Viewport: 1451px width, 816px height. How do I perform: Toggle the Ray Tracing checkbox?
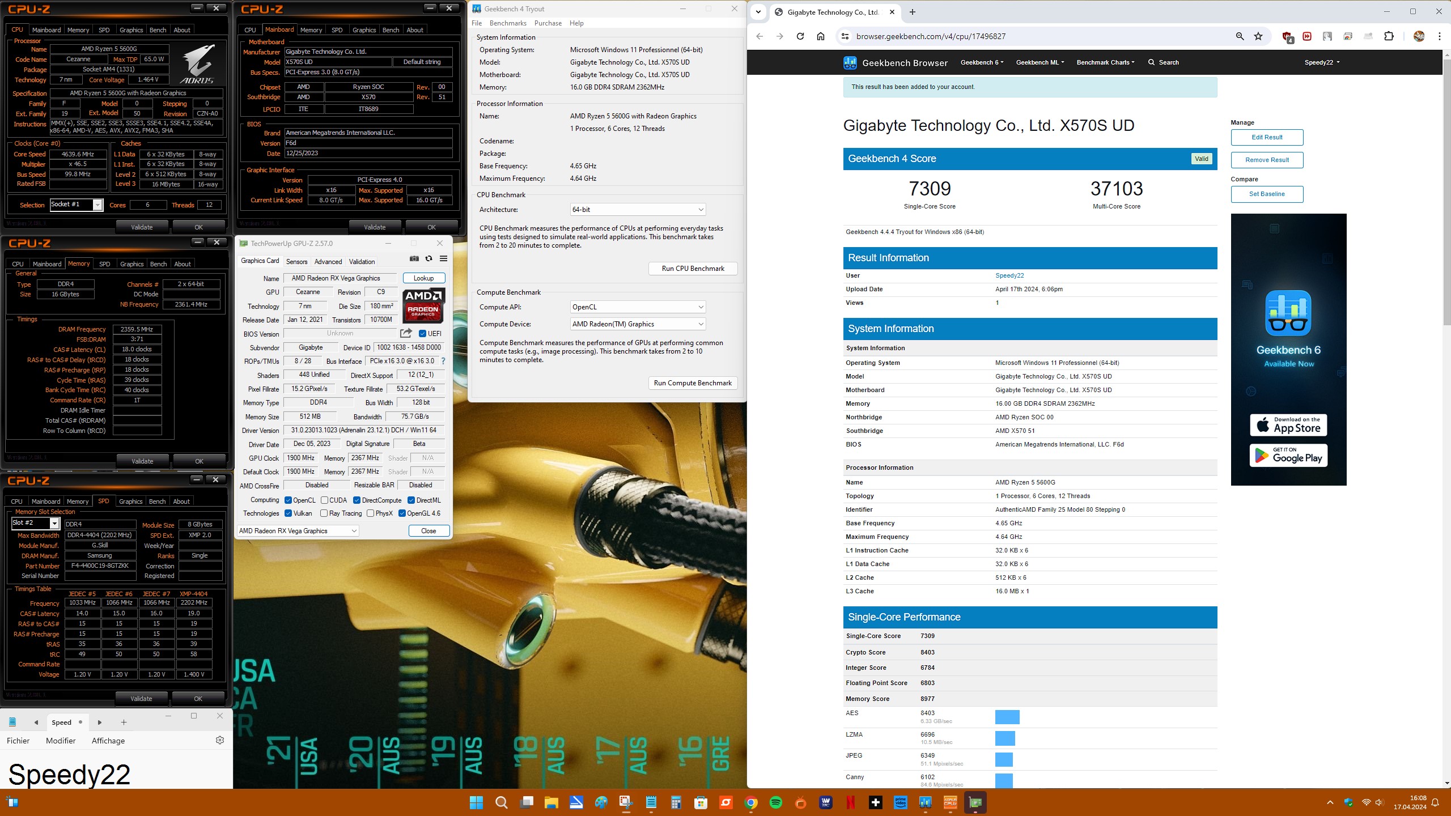pyautogui.click(x=324, y=513)
